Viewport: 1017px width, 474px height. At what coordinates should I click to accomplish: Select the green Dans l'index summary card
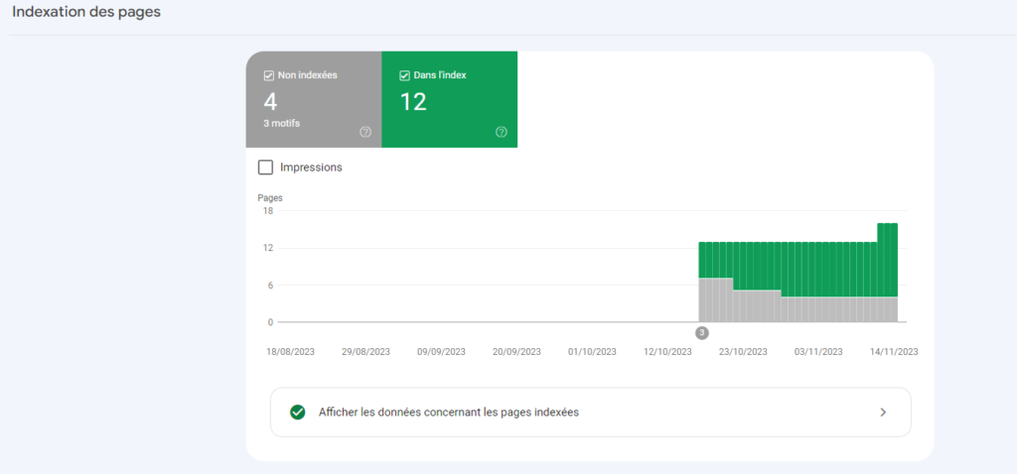(449, 99)
